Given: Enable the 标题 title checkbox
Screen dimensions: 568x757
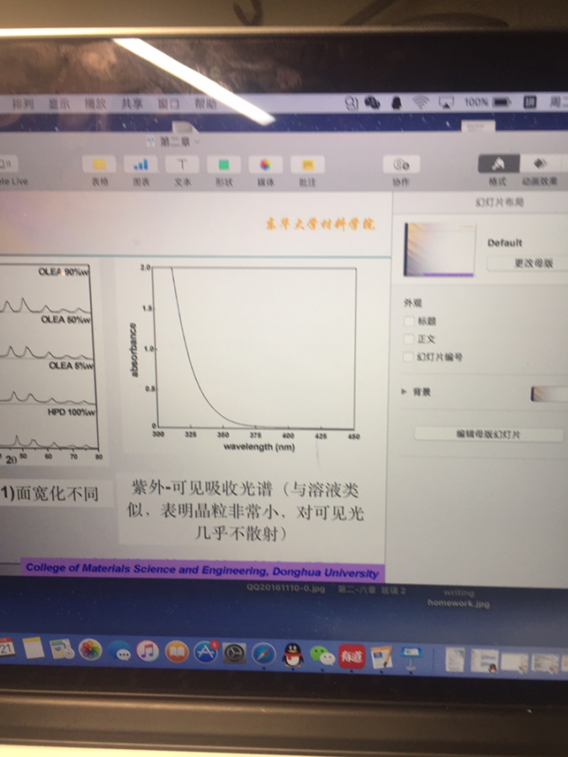Looking at the screenshot, I should pyautogui.click(x=409, y=321).
